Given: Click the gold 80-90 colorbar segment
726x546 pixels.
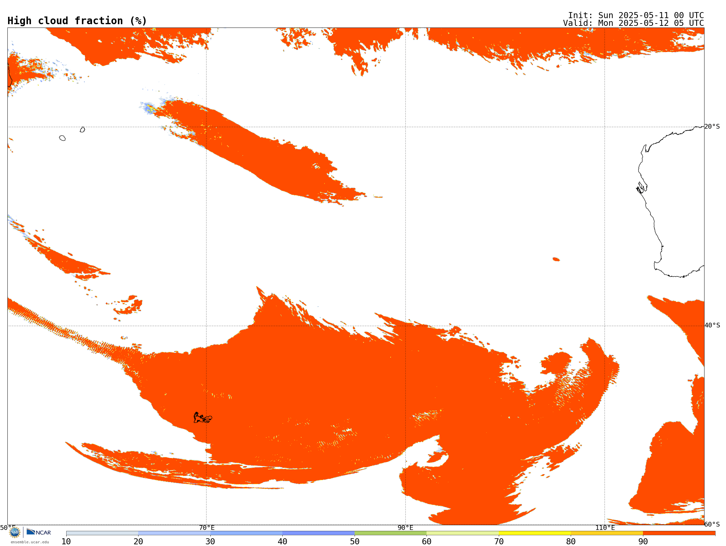Looking at the screenshot, I should [607, 533].
